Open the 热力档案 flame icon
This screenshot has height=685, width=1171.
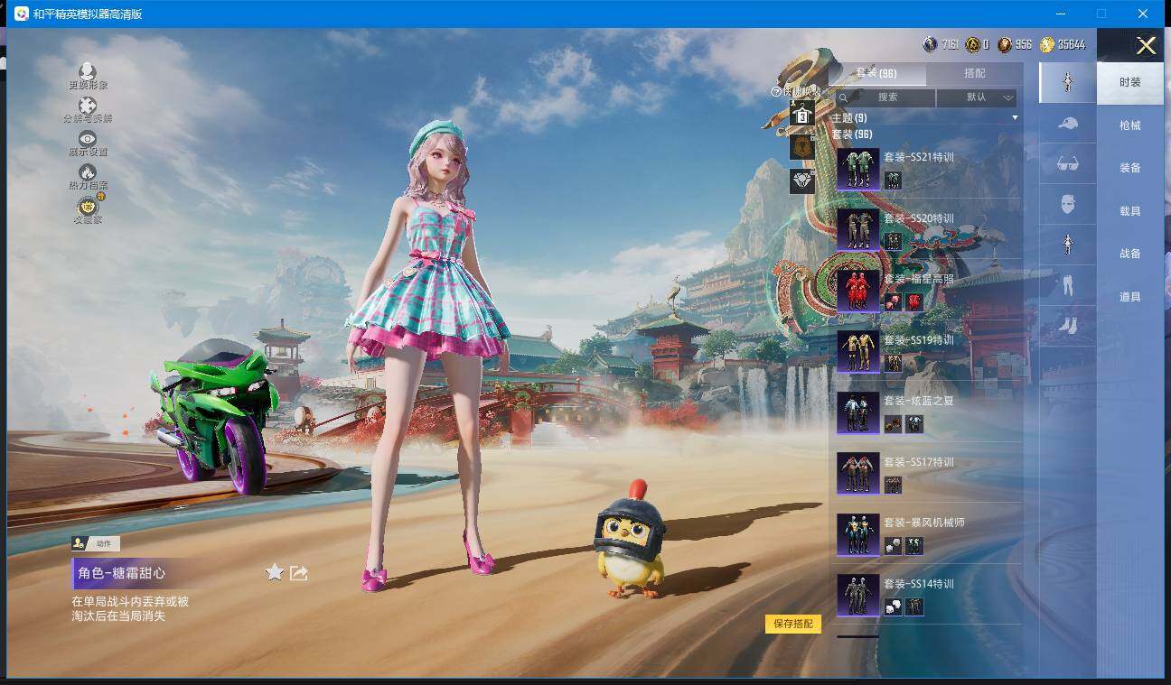point(88,171)
